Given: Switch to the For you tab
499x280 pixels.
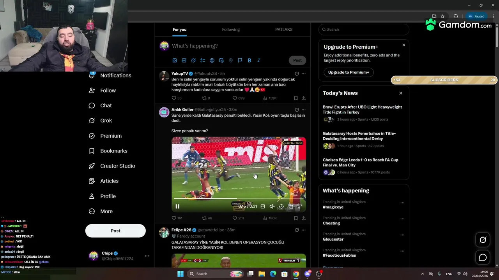Looking at the screenshot, I should (x=180, y=30).
